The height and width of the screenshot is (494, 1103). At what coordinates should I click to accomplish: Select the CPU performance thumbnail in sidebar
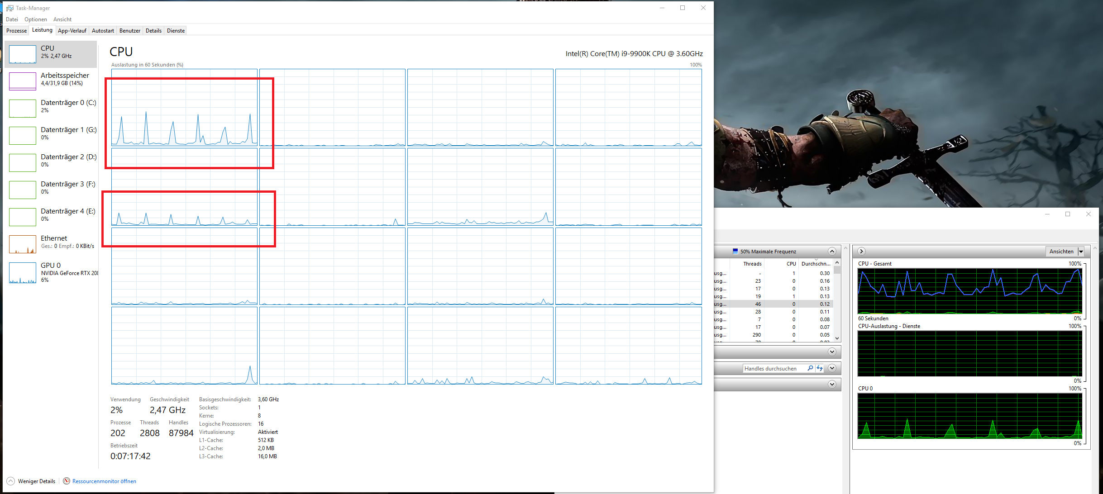tap(23, 54)
